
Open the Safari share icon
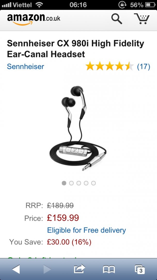(80, 269)
